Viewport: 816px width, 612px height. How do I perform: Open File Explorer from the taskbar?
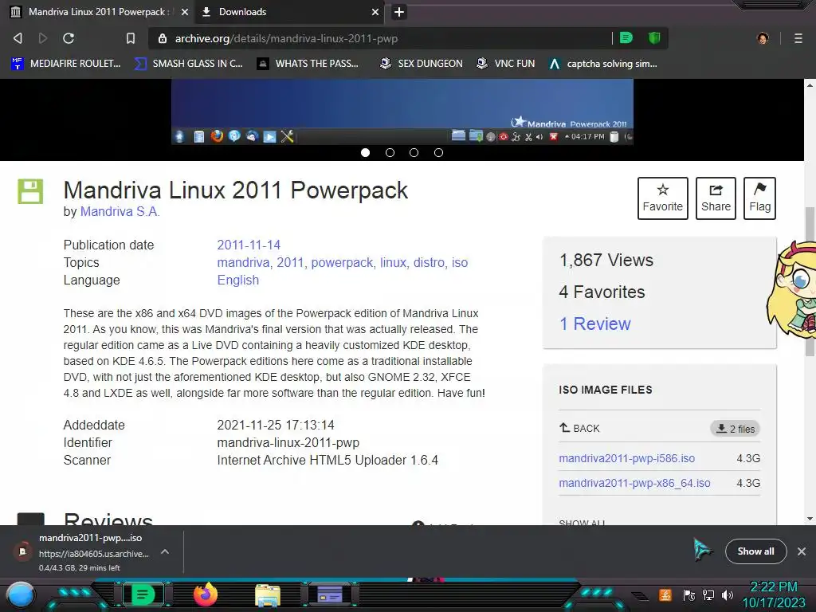pyautogui.click(x=268, y=595)
